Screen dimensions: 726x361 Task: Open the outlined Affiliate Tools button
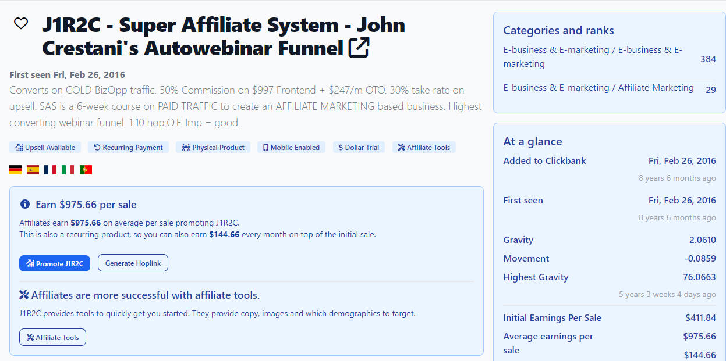coord(52,337)
